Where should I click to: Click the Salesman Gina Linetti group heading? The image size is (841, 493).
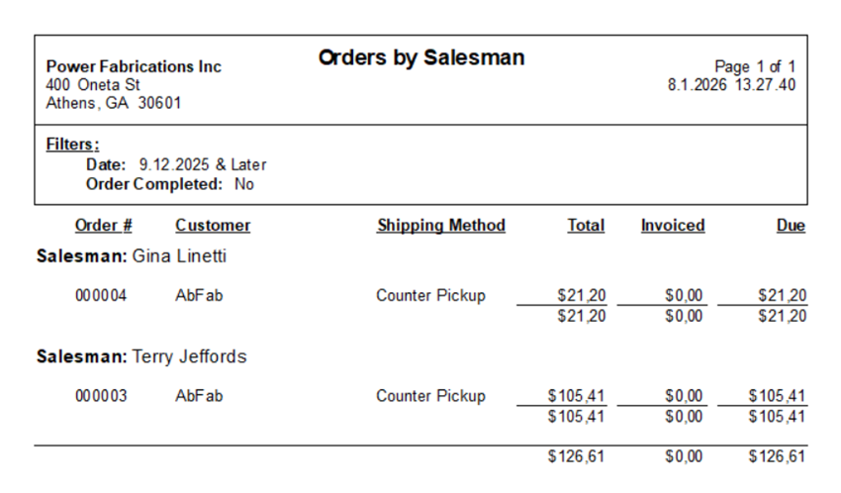[x=132, y=255]
